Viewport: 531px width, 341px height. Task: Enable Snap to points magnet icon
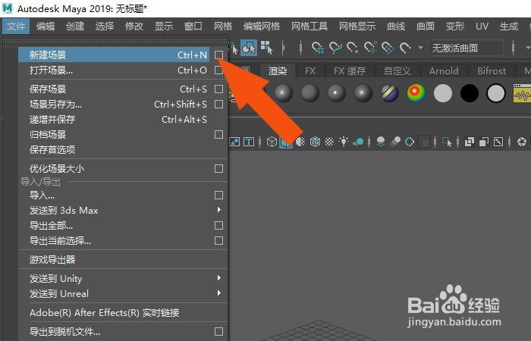coord(353,48)
